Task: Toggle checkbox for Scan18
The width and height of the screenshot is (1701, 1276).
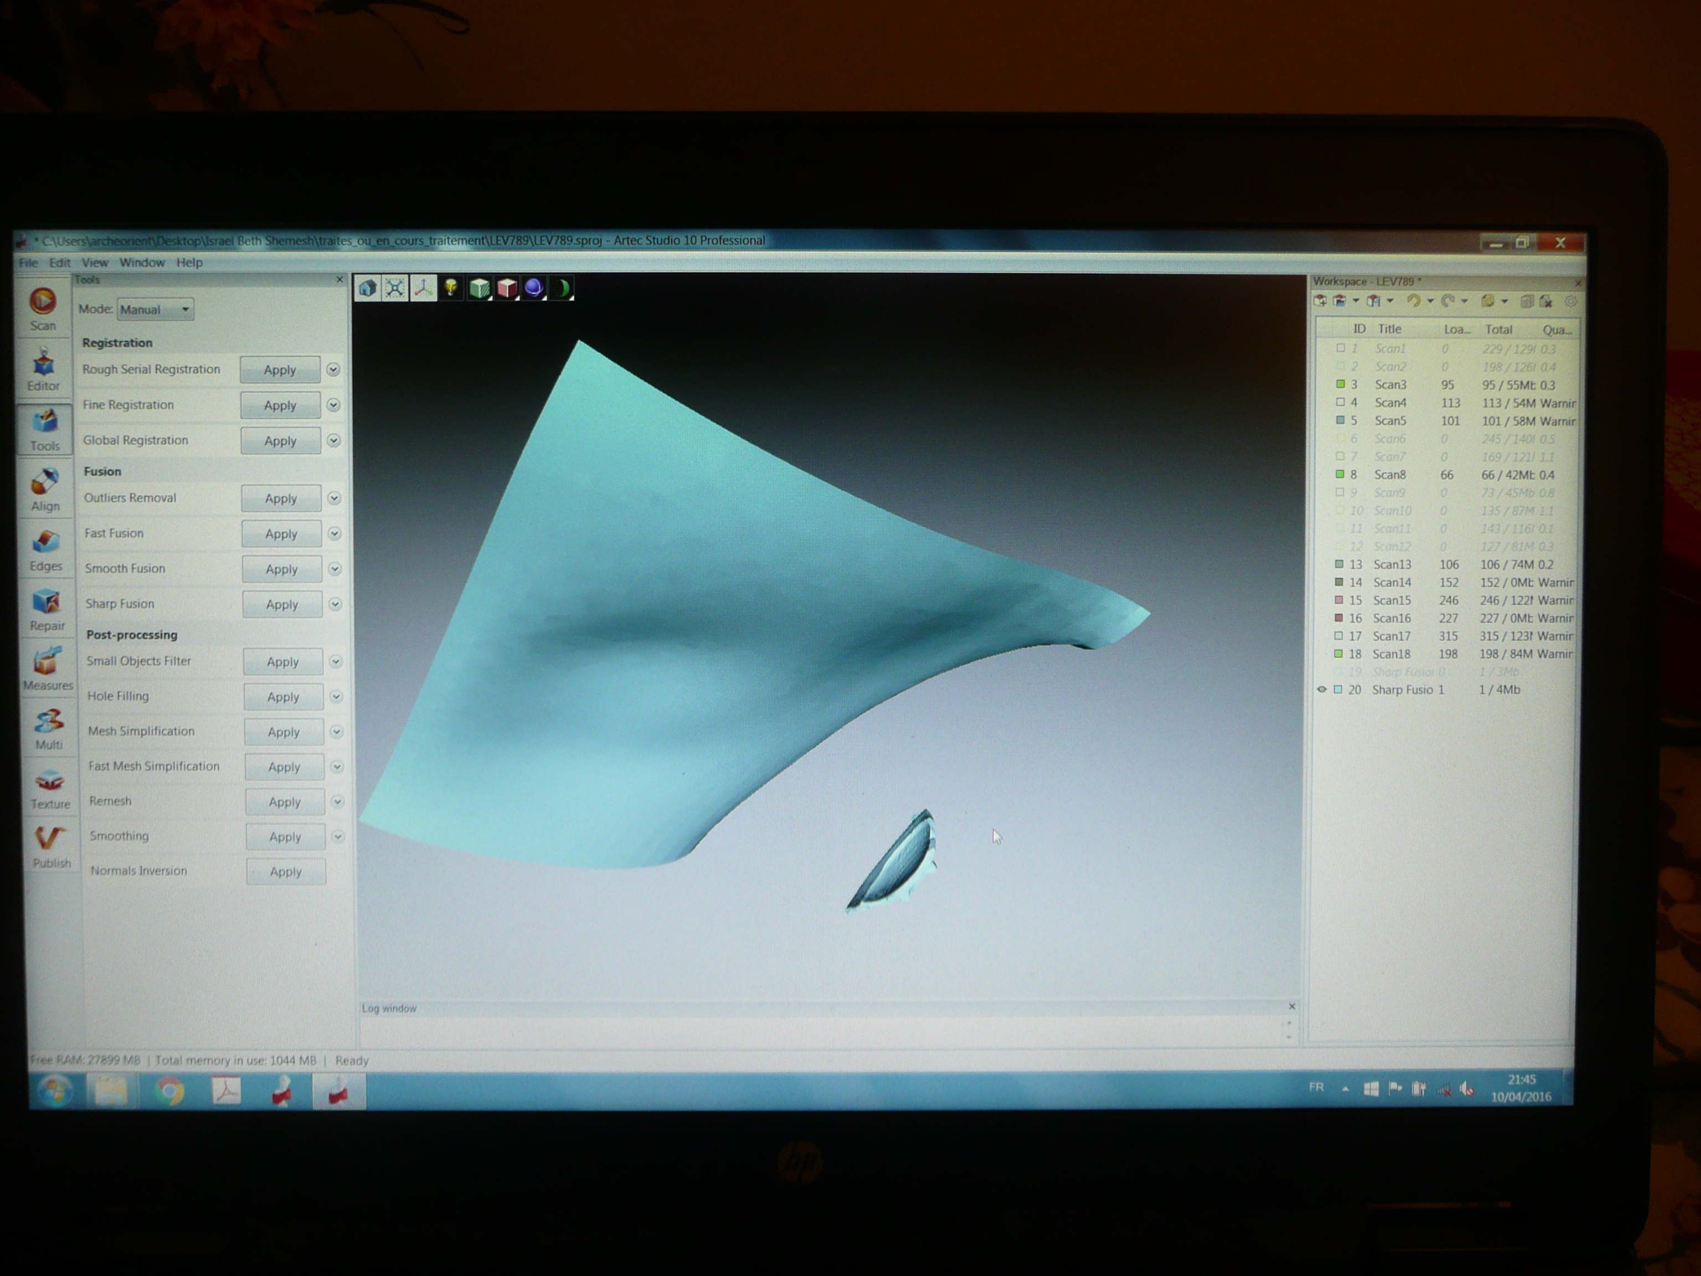Action: [x=1339, y=654]
